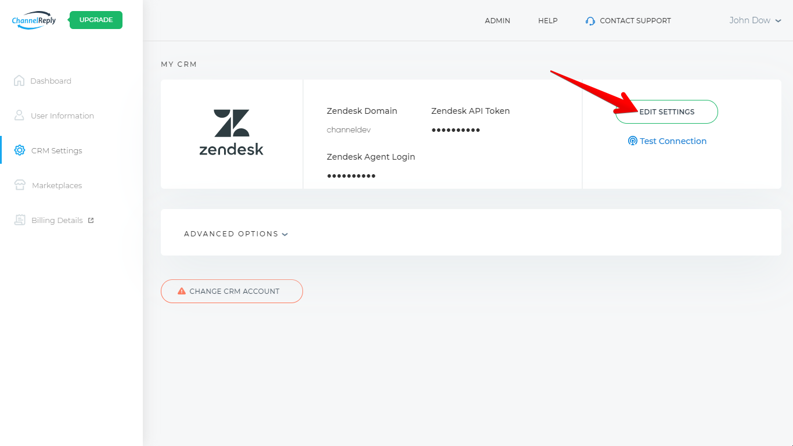793x446 pixels.
Task: Click the headset icon next to Contact Support
Action: point(590,21)
